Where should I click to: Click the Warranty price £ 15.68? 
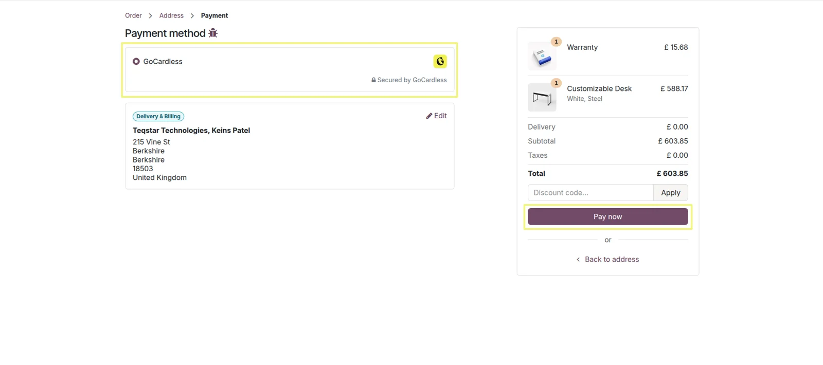coord(676,47)
